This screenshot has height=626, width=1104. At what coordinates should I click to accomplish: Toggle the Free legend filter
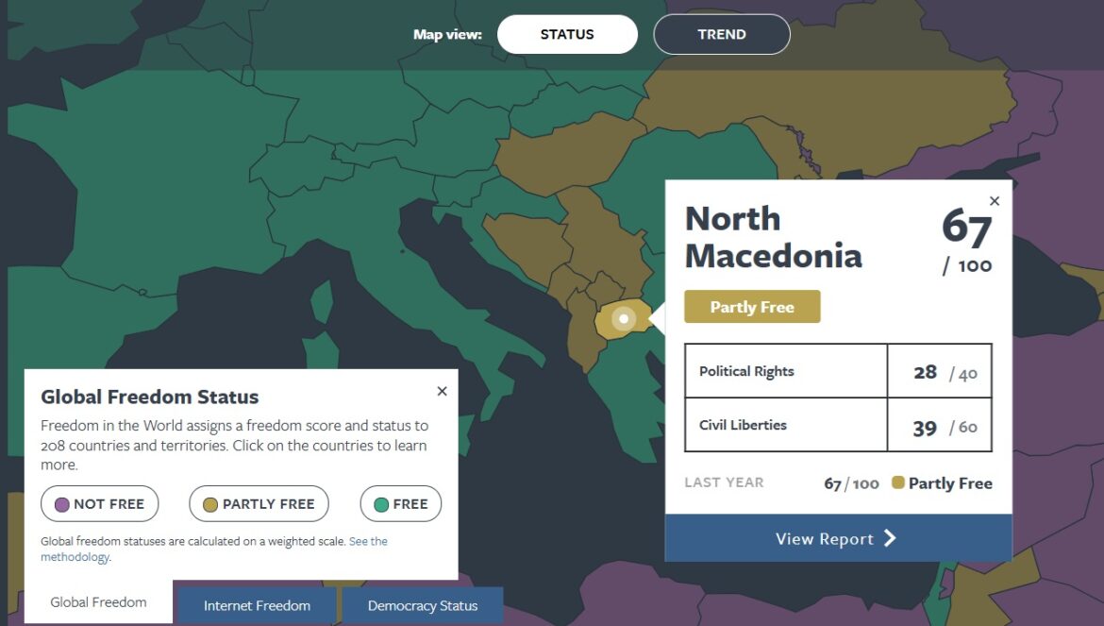click(400, 504)
